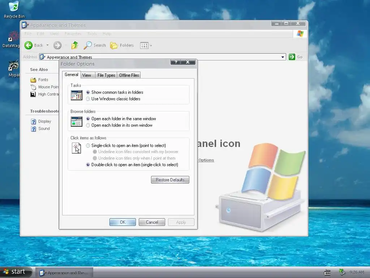370x278 pixels.
Task: Switch to the File Types tab
Action: click(x=106, y=75)
